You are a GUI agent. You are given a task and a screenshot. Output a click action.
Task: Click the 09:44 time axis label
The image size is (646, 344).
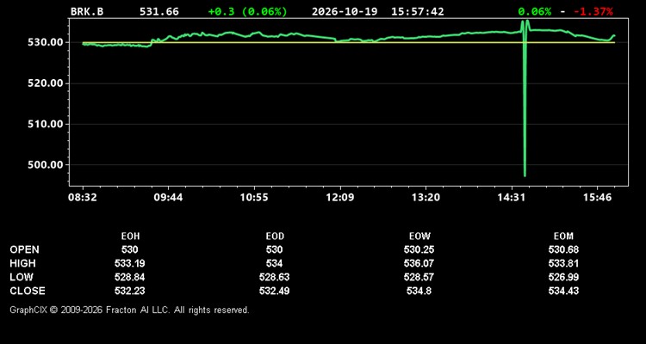coord(168,198)
